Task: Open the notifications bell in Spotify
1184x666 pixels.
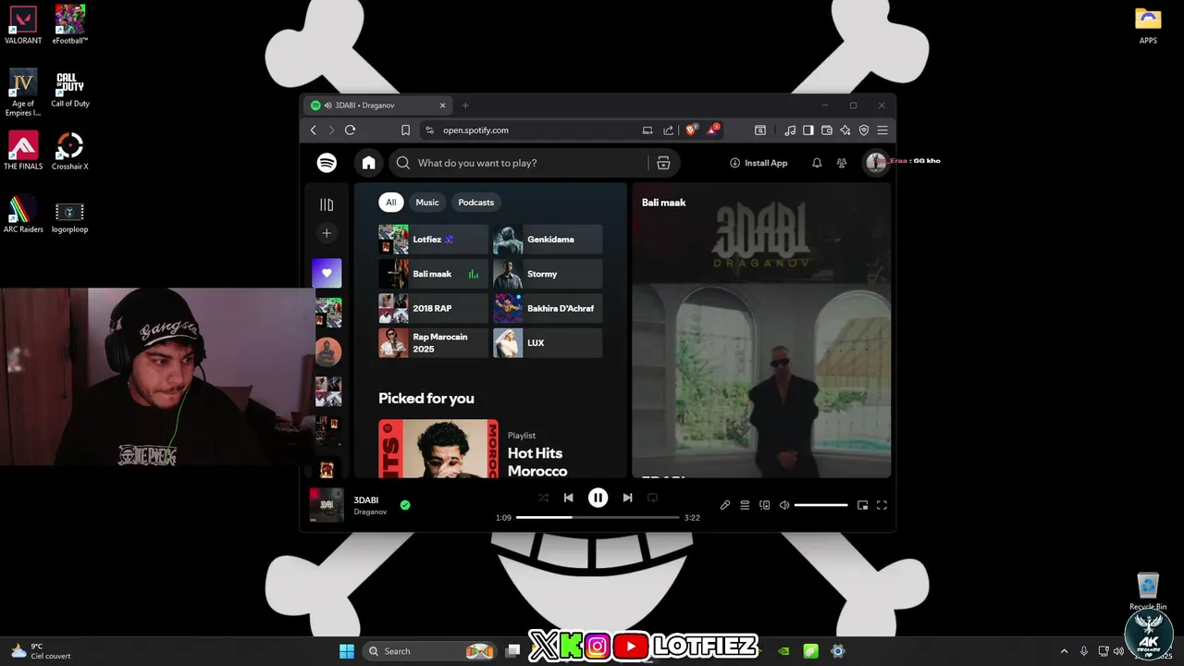Action: pyautogui.click(x=817, y=163)
